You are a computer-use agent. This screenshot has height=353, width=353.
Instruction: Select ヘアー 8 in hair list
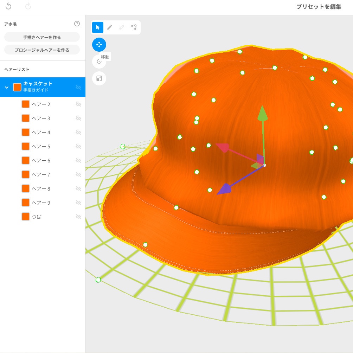tap(43, 188)
